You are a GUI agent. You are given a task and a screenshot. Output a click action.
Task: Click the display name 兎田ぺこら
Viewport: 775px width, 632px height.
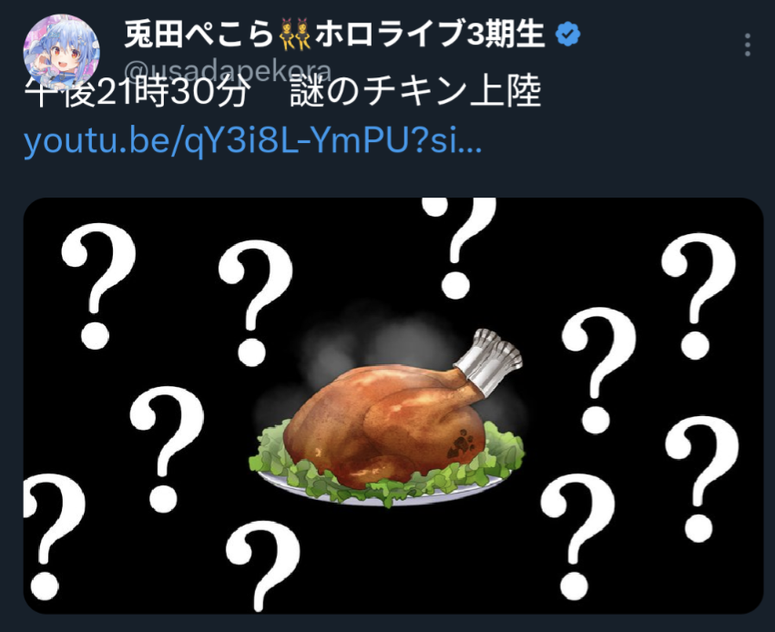pos(199,35)
